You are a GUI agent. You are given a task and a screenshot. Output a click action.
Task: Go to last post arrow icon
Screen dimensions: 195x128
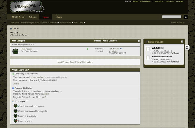coord(121,49)
